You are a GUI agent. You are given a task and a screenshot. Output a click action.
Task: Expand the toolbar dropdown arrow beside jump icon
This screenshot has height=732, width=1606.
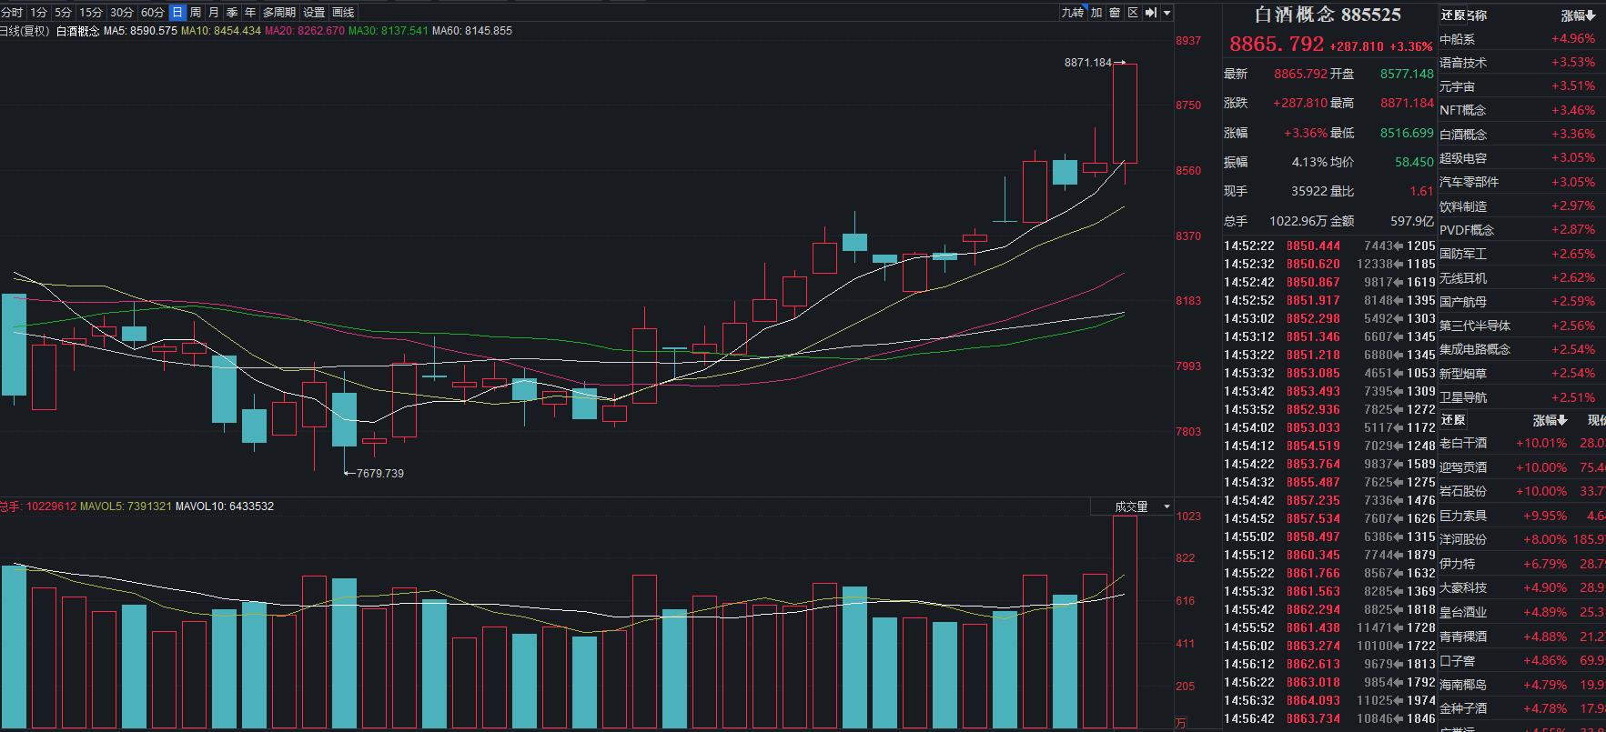(x=1167, y=13)
